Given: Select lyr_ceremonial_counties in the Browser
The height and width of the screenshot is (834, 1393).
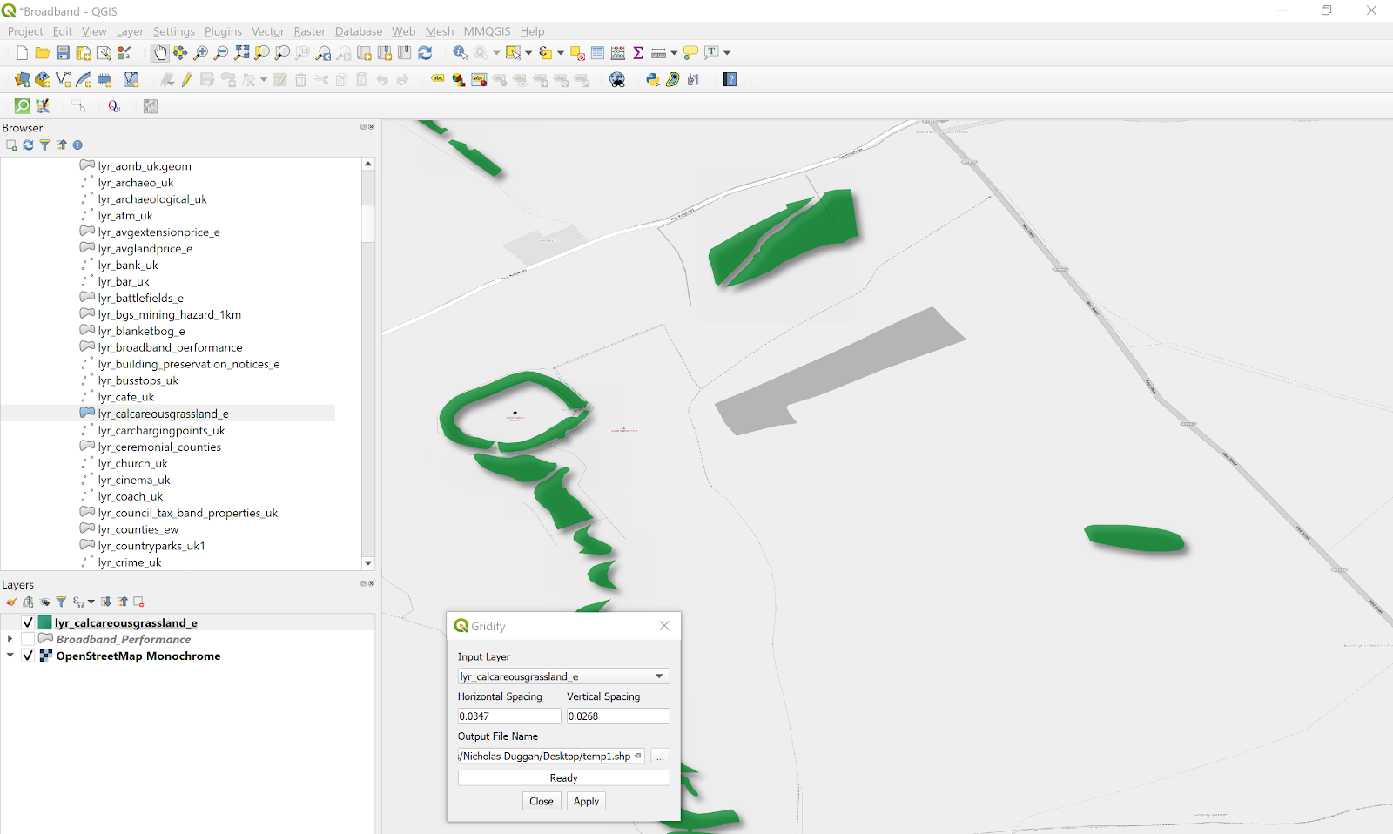Looking at the screenshot, I should 159,447.
